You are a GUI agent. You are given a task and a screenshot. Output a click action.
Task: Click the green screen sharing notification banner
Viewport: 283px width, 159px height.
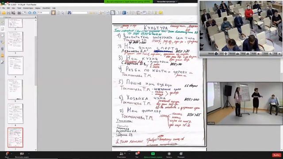tap(129, 2)
